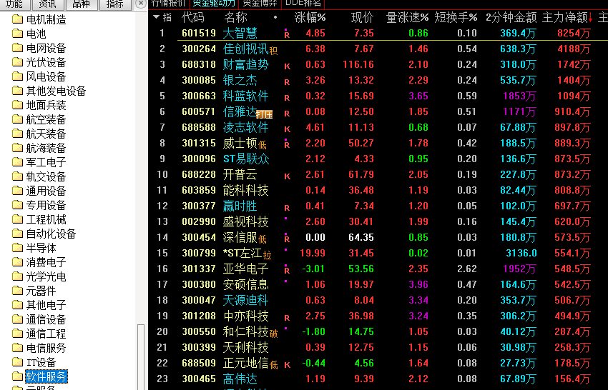Click stock code 300663
The height and width of the screenshot is (390, 608).
(x=199, y=96)
